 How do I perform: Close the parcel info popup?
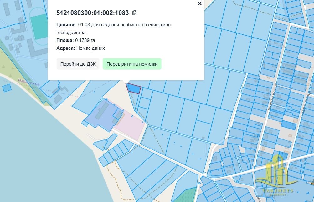tap(199, 3)
